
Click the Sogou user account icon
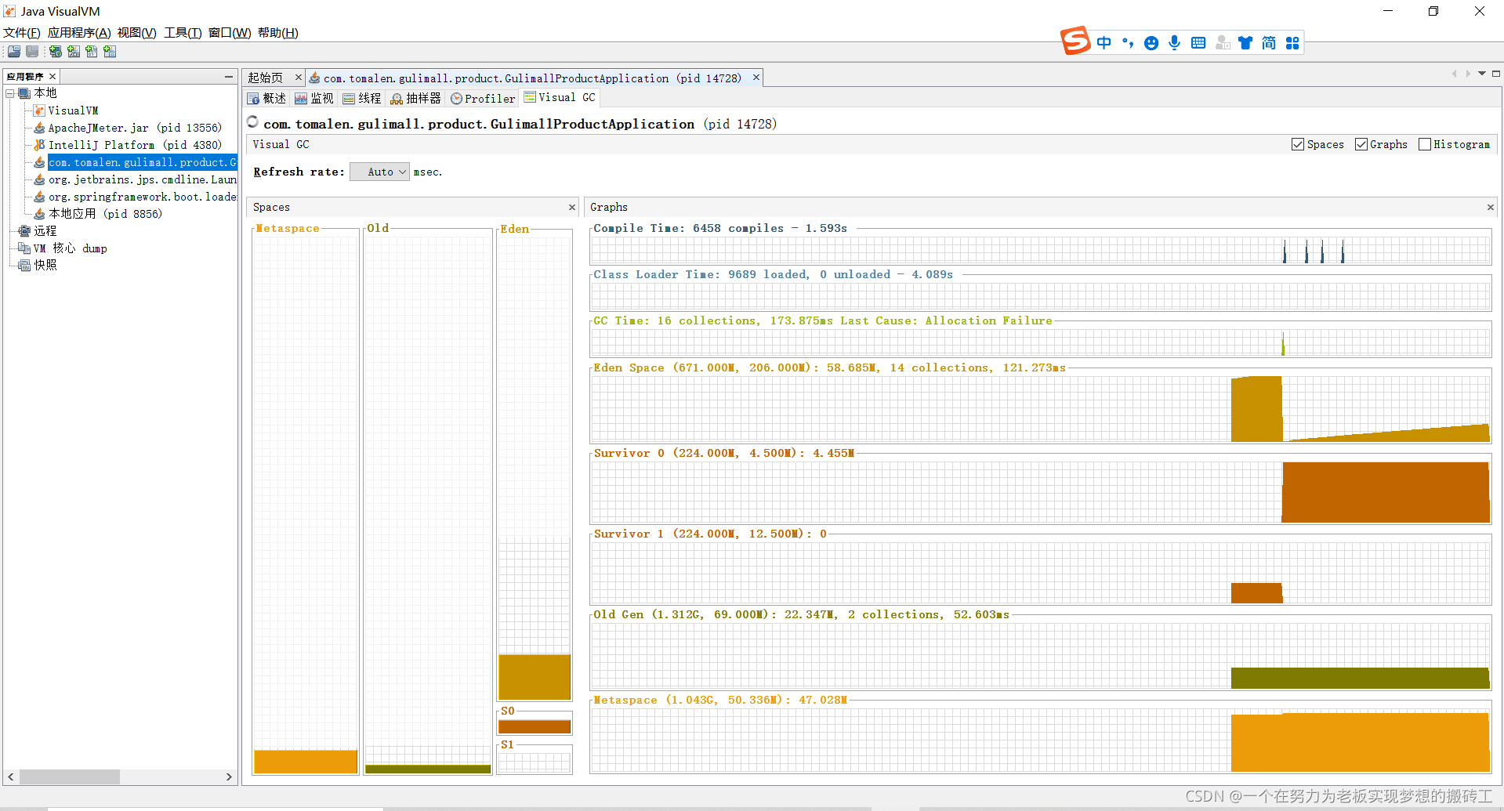[1222, 43]
